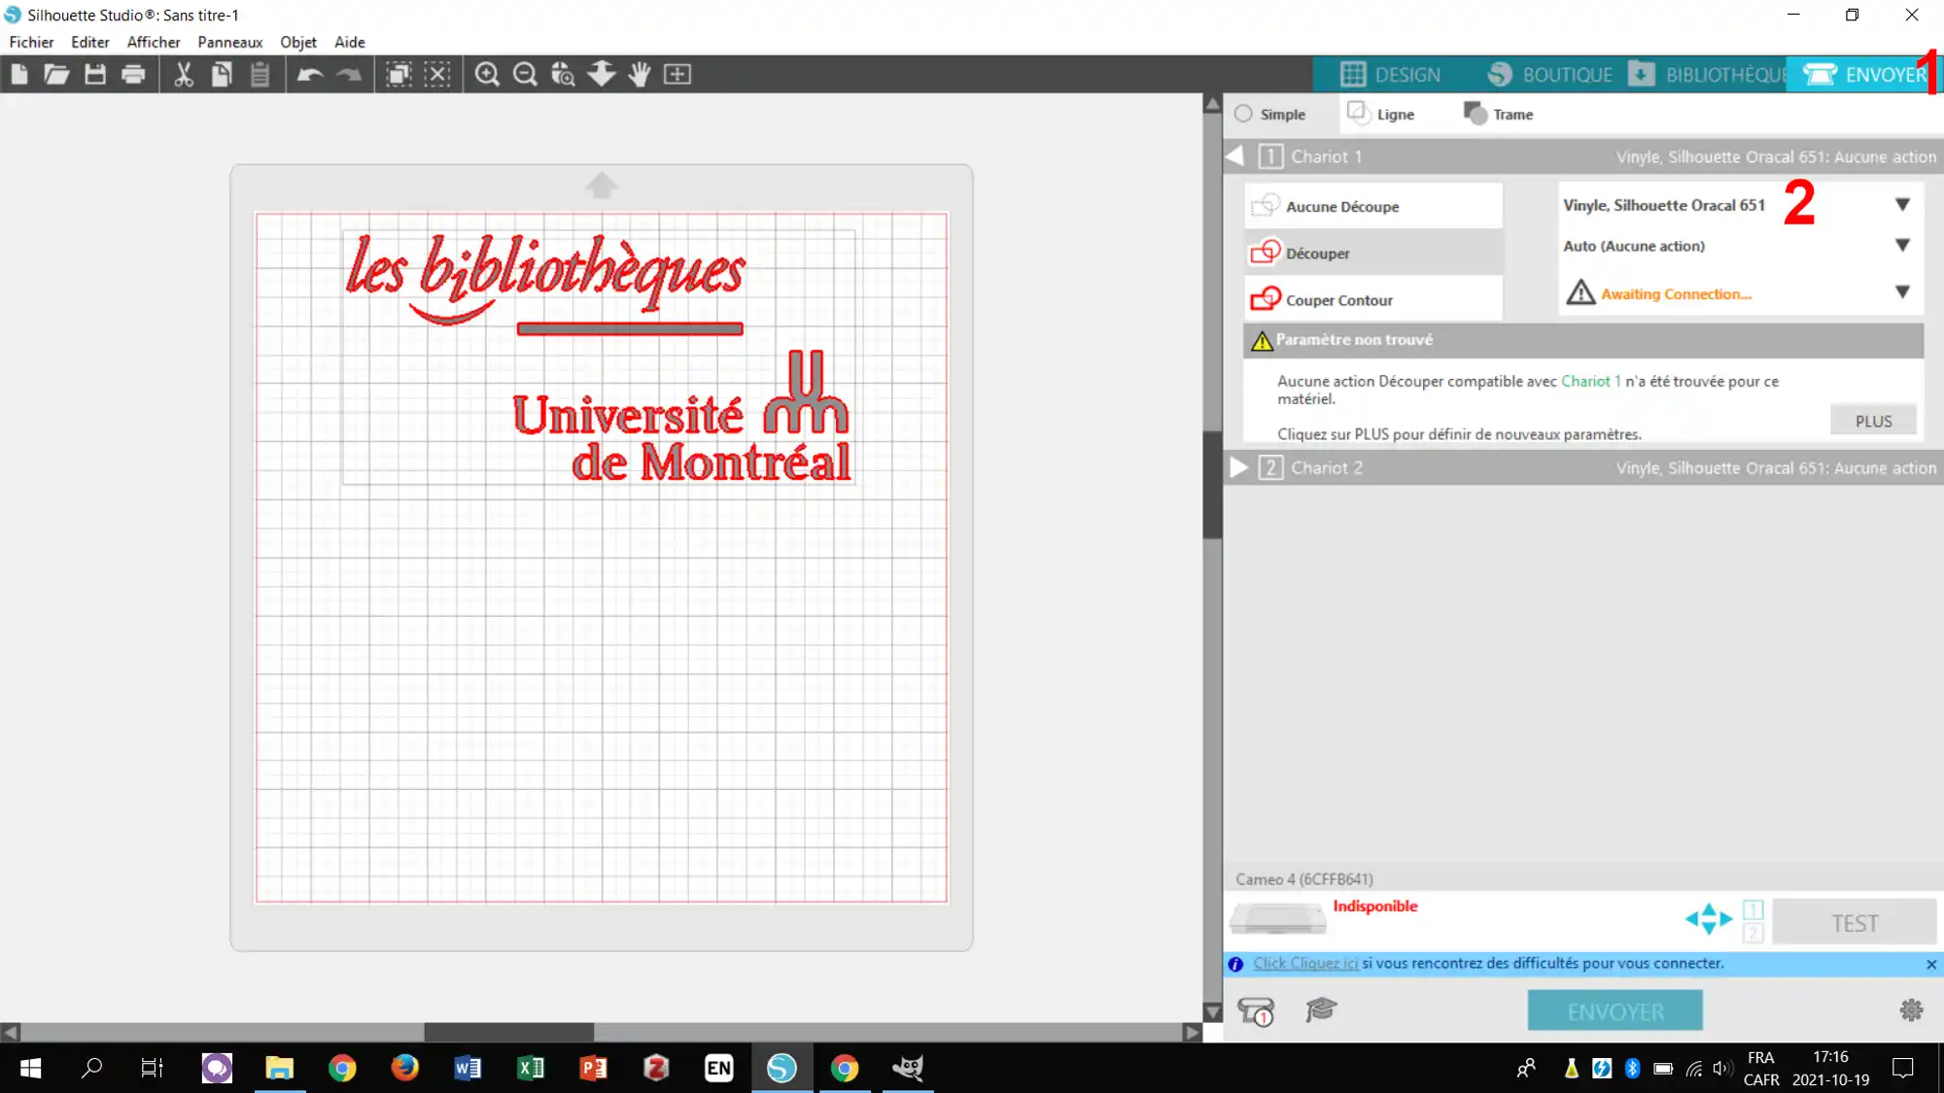
Task: Click the Redo arrow icon
Action: (x=348, y=74)
